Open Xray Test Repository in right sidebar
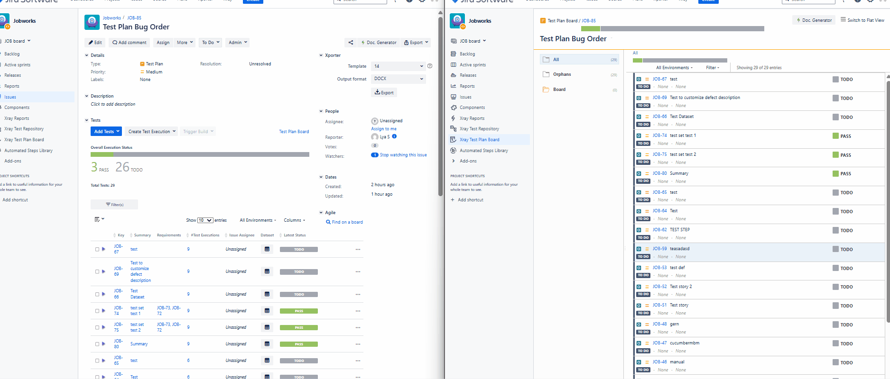Screen dimensions: 890x379 [x=479, y=129]
